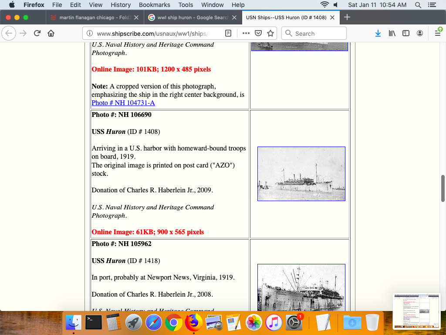This screenshot has height=335, width=446.
Task: Show the Firefox account icon menu
Action: [420, 33]
